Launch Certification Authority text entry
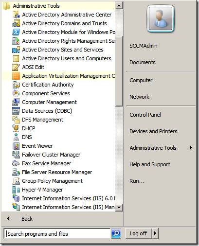Image resolution: width=199 pixels, height=246 pixels. point(48,85)
